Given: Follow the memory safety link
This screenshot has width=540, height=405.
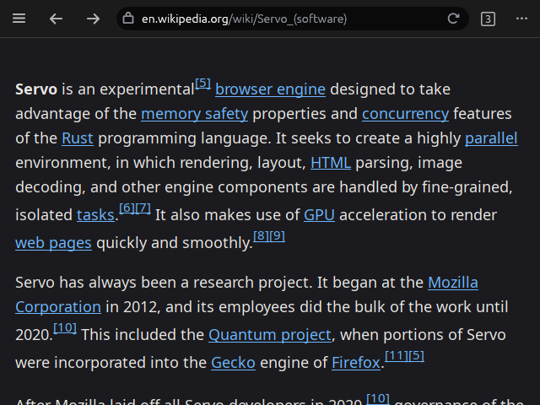Looking at the screenshot, I should [195, 114].
